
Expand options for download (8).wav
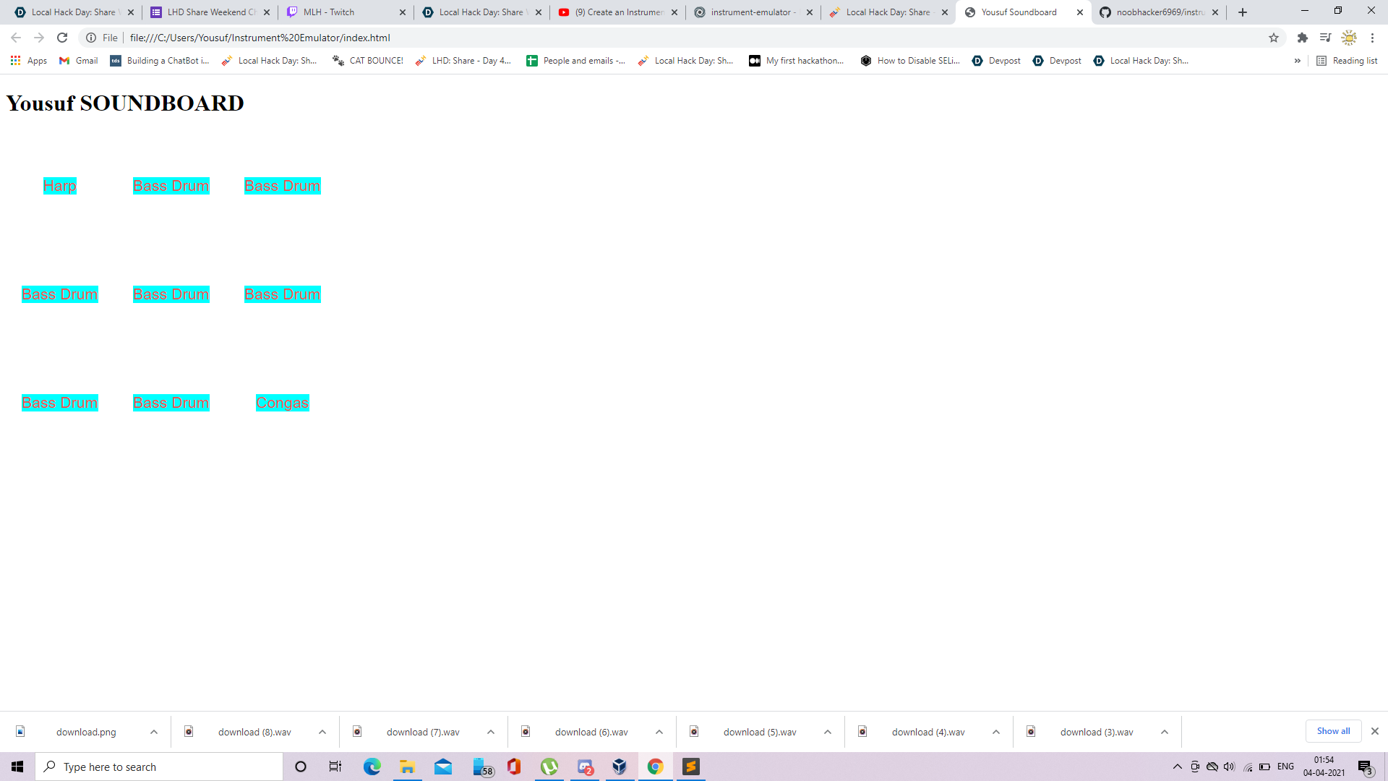click(322, 732)
